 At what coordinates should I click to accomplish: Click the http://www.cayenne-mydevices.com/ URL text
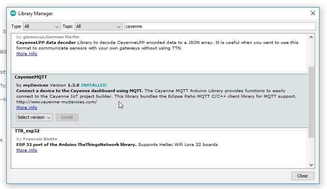click(x=57, y=102)
